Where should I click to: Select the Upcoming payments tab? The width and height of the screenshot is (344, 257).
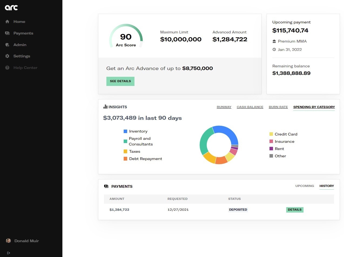tap(305, 186)
